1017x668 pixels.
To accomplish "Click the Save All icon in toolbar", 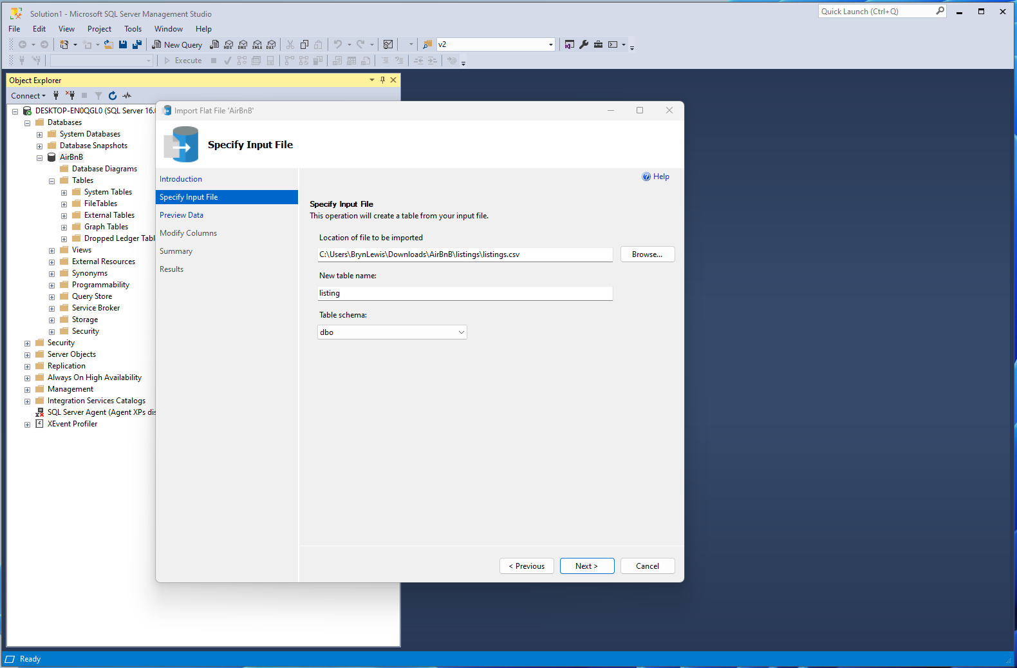I will click(136, 44).
